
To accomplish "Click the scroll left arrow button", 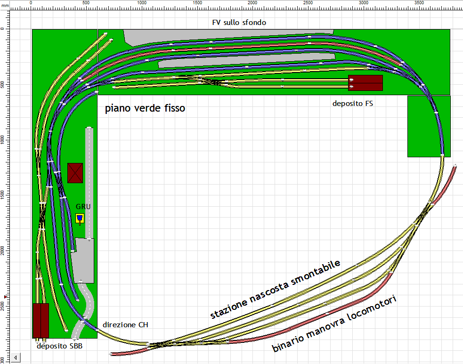I will pos(16,357).
